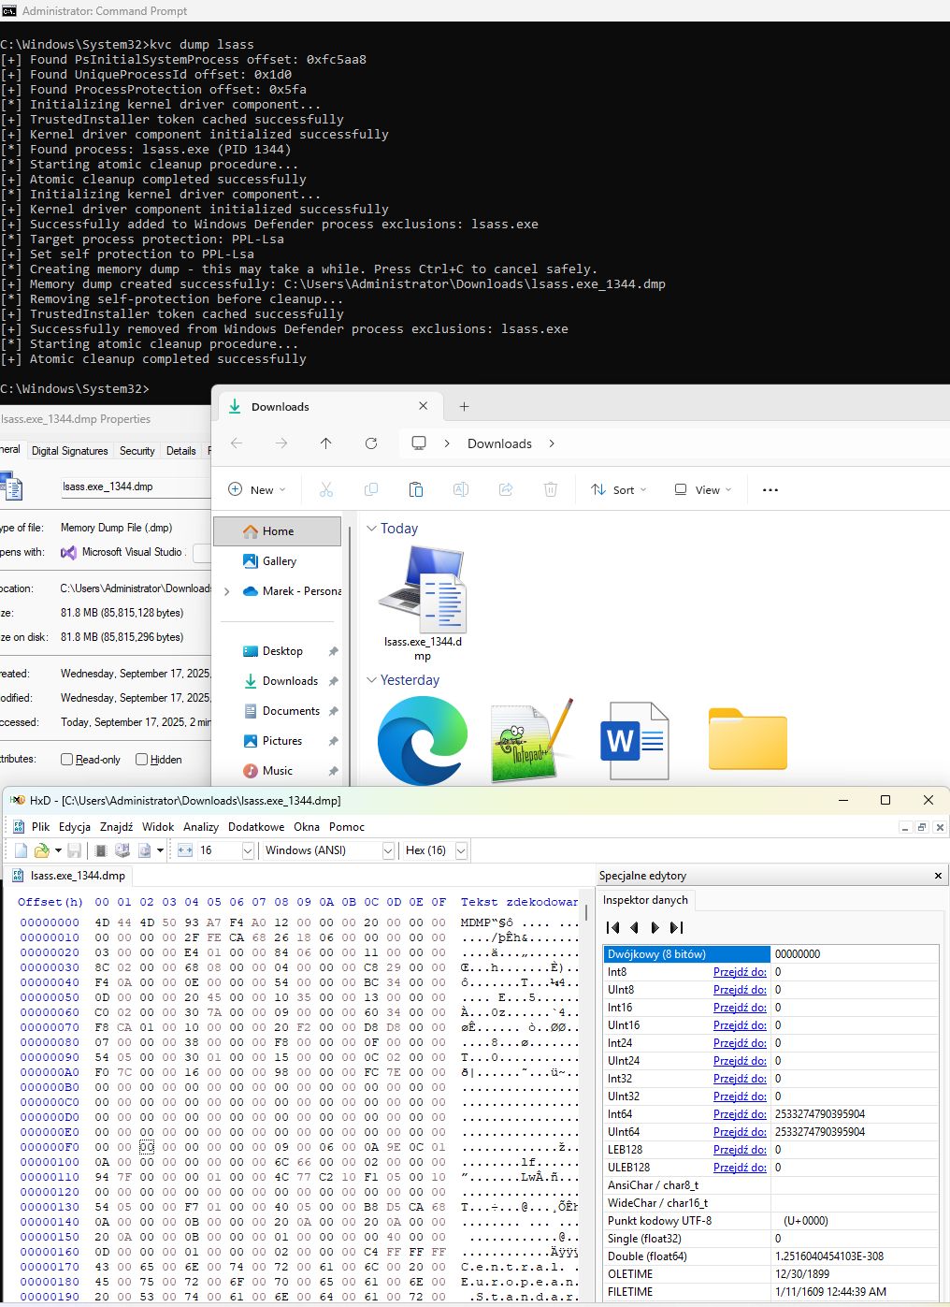Open the See more ellipsis in Explorer
Image resolution: width=950 pixels, height=1307 pixels.
770,489
